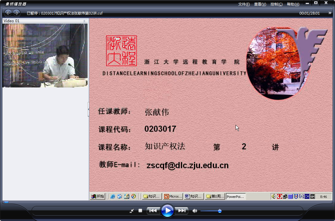Click the email zscqf@dlc.zju.edu.cn on slide
The height and width of the screenshot is (221, 335).
click(x=187, y=165)
